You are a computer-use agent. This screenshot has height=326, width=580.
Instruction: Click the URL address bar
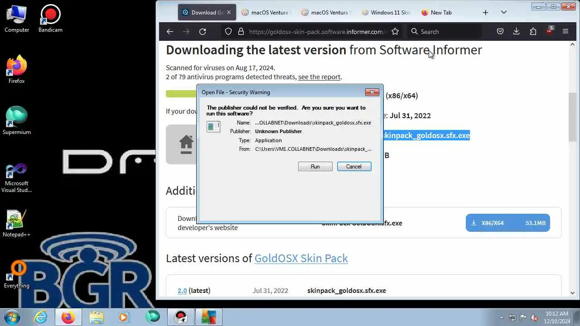coord(317,32)
